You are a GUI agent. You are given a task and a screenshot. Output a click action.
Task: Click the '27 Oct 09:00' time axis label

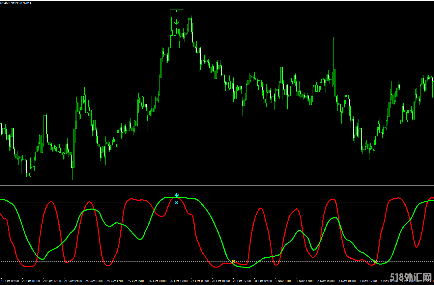pos(200,281)
